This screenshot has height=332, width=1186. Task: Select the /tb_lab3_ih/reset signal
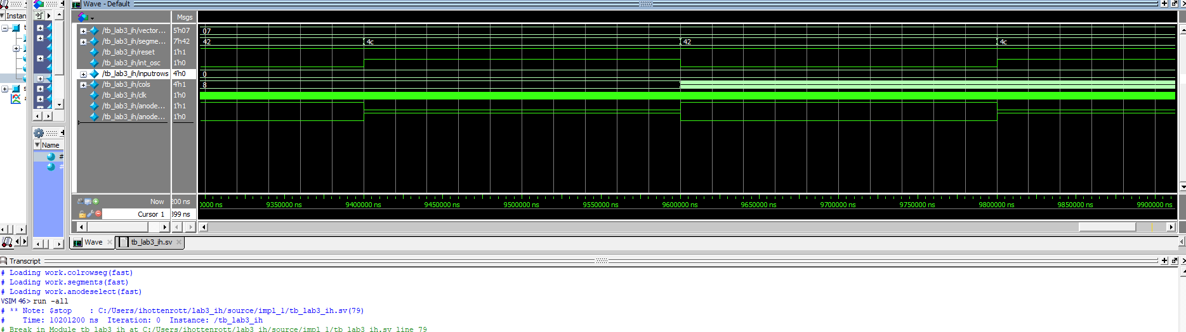128,53
